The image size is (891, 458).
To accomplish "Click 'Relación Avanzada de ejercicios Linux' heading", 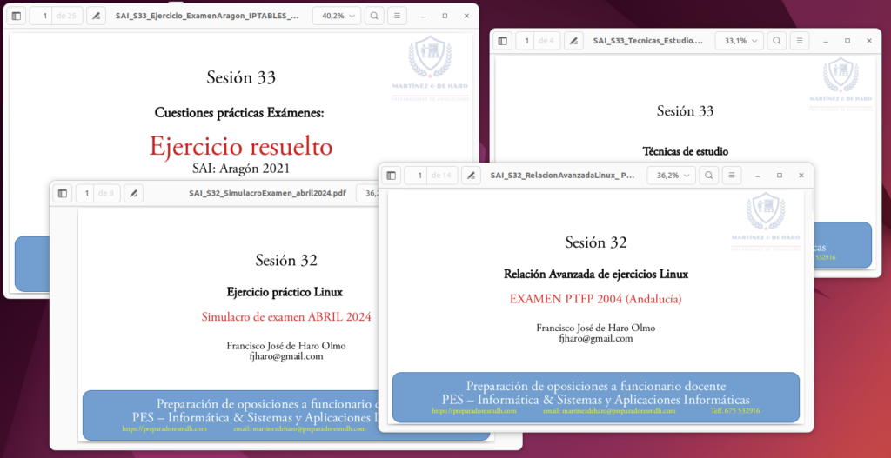I will [596, 275].
